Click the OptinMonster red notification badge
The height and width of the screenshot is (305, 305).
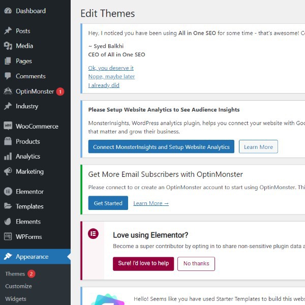pos(60,91)
